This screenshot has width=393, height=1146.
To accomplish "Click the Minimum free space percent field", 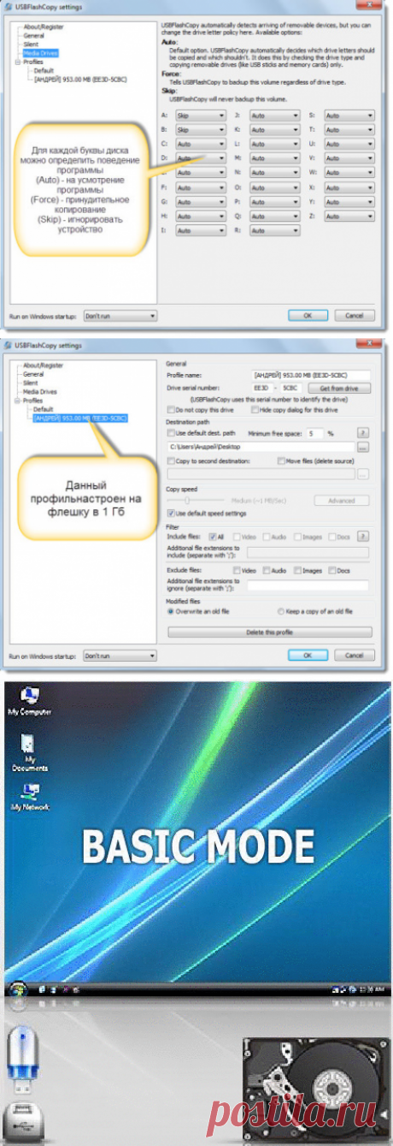I will click(316, 433).
